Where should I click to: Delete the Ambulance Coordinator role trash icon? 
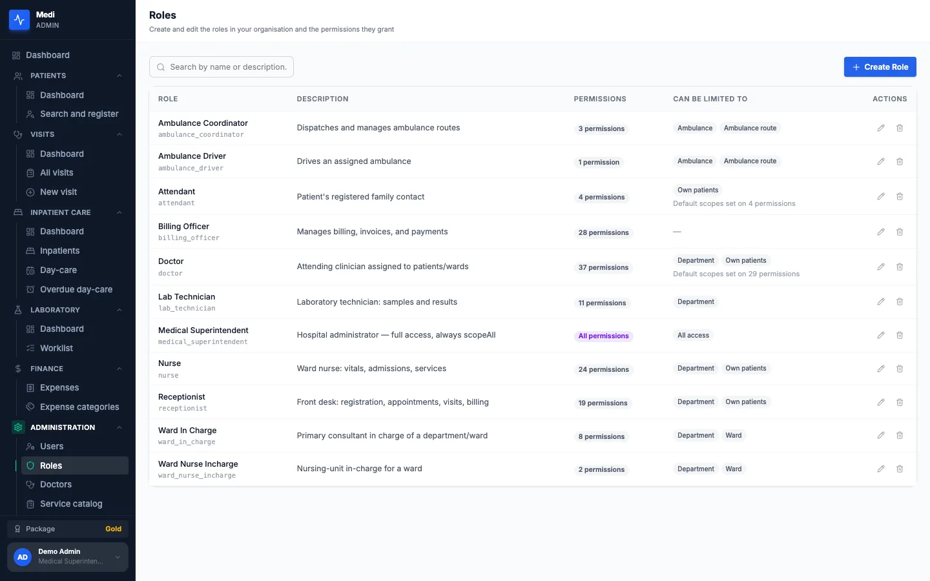(x=900, y=128)
